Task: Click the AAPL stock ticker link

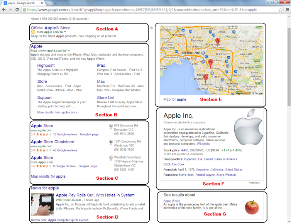Action: pos(185,150)
